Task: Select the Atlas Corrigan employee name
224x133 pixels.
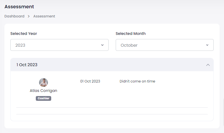Action: (x=43, y=91)
